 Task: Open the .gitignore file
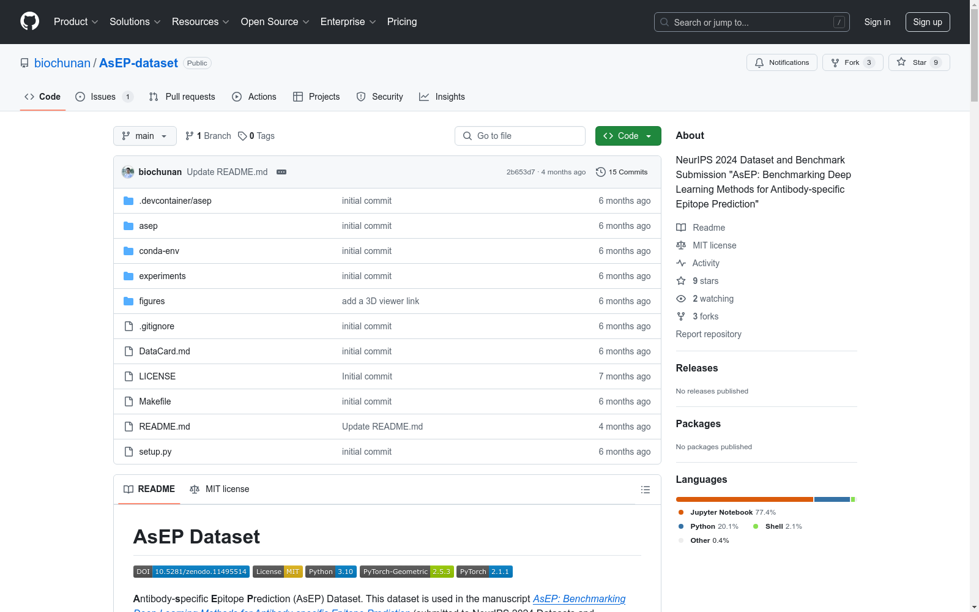tap(157, 326)
